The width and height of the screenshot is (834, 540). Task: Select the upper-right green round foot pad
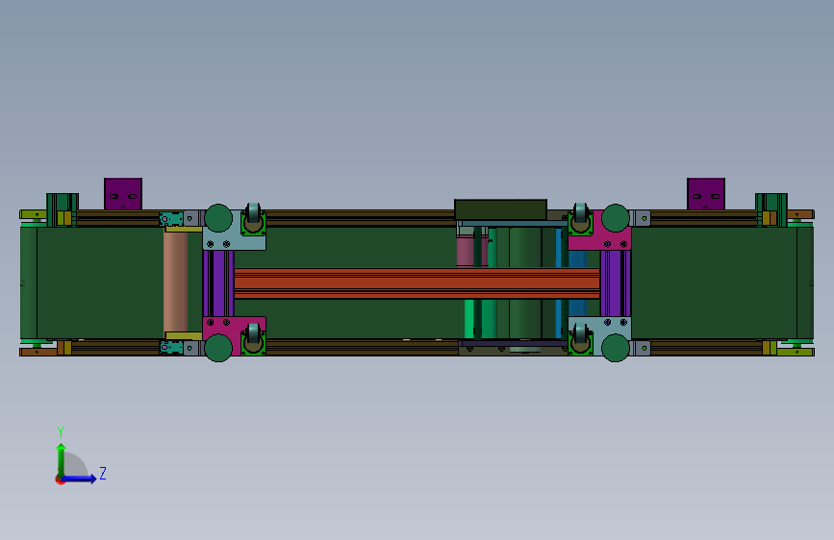click(616, 218)
